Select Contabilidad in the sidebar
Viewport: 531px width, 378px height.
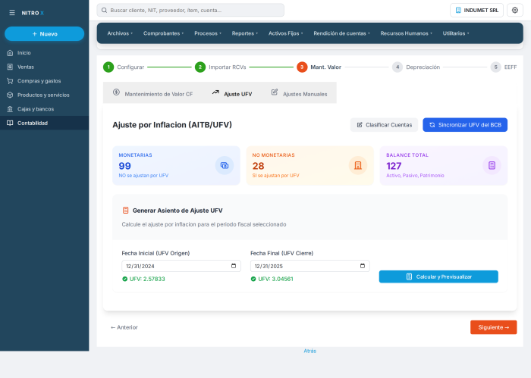click(44, 123)
